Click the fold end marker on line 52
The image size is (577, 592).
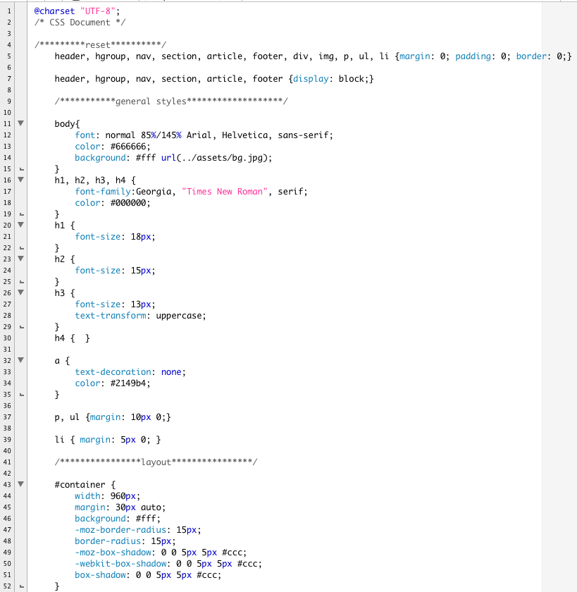click(20, 586)
